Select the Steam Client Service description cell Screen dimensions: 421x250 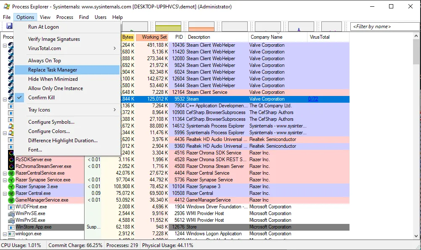207,92
